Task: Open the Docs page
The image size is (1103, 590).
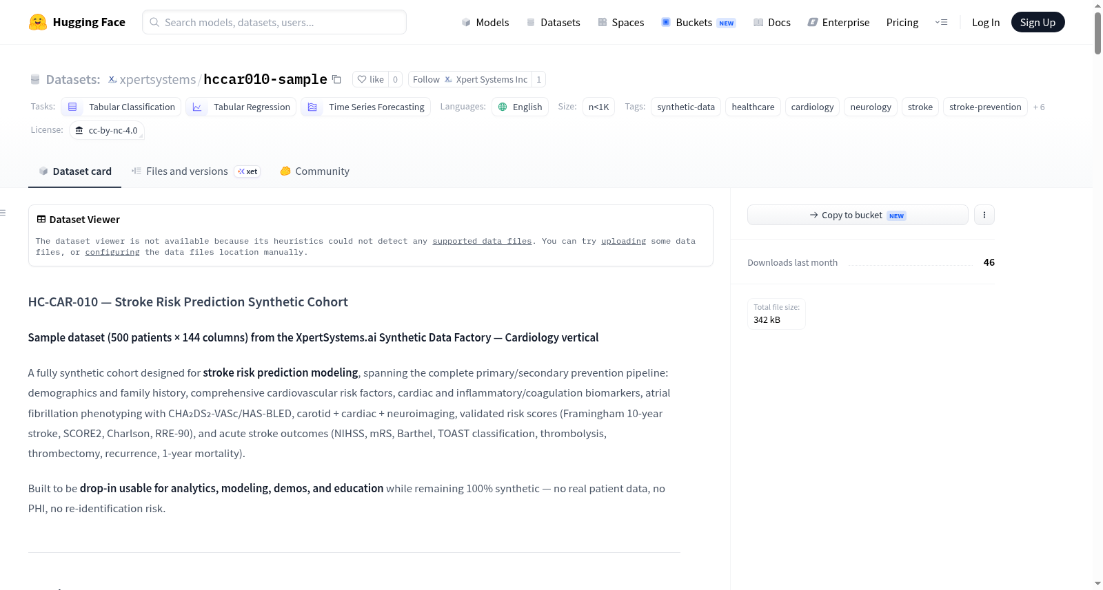Action: pos(772,22)
